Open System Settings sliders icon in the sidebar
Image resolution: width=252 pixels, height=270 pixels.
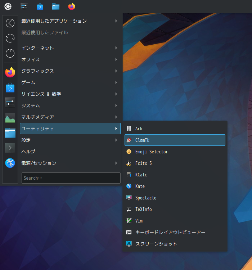click(x=10, y=103)
